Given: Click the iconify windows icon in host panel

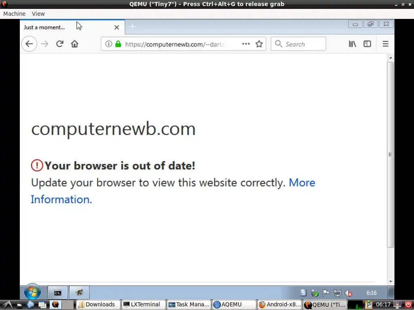Looking at the screenshot, I should pos(42,305).
